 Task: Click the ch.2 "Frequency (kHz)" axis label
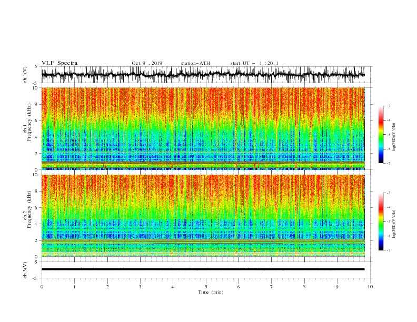coord(29,209)
